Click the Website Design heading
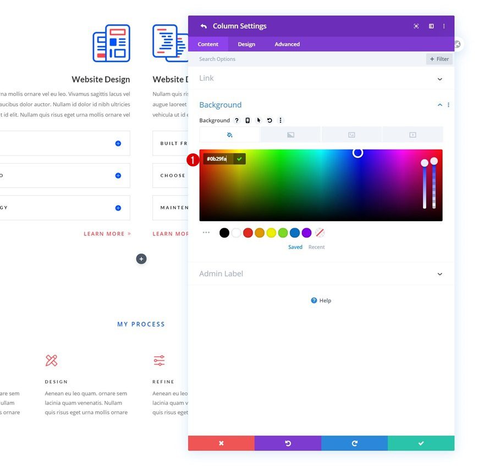The width and height of the screenshot is (484, 473). [101, 80]
